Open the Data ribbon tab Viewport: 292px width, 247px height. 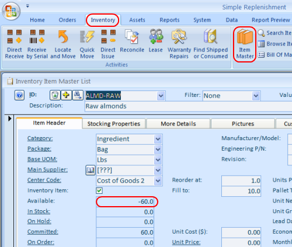click(232, 20)
